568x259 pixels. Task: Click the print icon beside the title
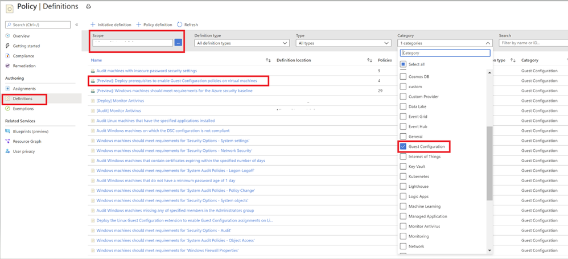tap(88, 6)
